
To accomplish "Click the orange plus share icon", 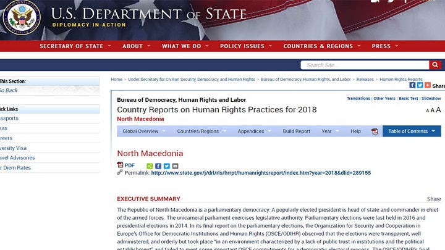I will pyautogui.click(x=428, y=85).
